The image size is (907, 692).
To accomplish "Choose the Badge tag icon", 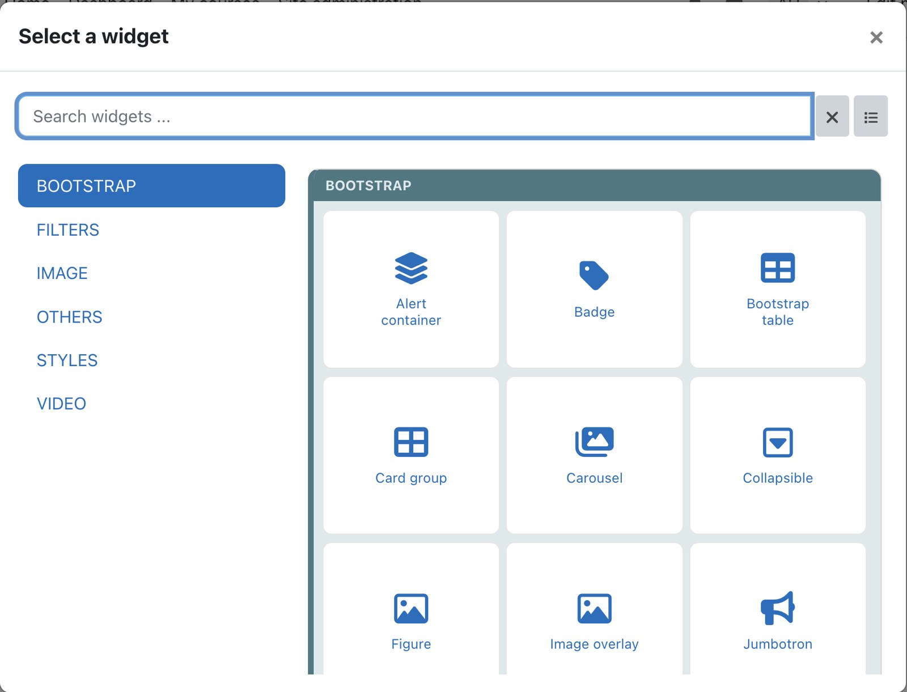I will coord(594,275).
